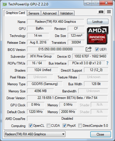Switch to the Sensors tab
Viewport: 115px width, 141px height.
pyautogui.click(x=34, y=13)
